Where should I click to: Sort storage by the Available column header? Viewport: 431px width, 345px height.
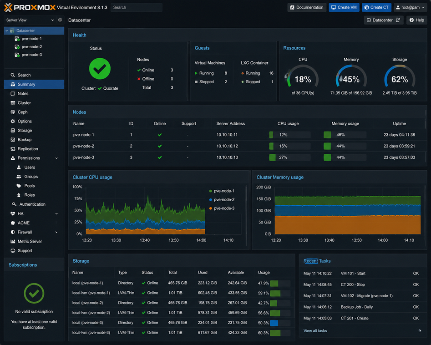click(x=236, y=273)
